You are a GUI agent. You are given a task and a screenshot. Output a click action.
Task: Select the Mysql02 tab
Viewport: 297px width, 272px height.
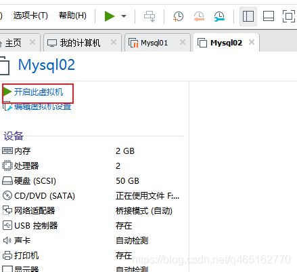point(226,43)
